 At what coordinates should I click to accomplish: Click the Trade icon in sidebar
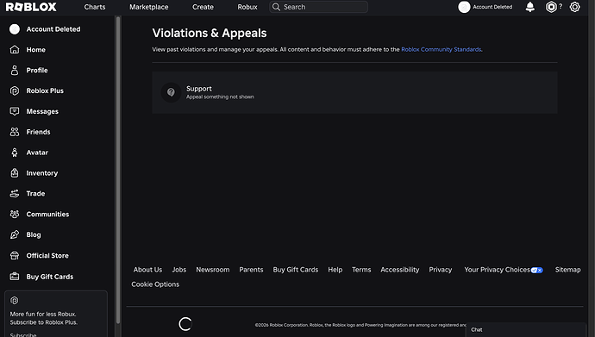tap(15, 193)
